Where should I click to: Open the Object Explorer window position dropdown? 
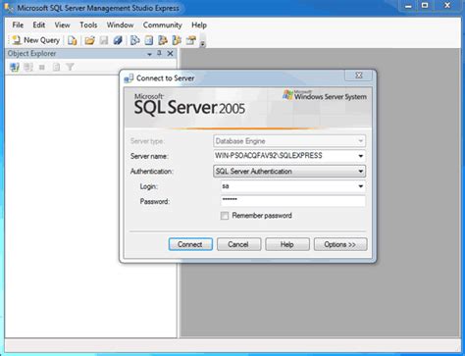coord(149,54)
